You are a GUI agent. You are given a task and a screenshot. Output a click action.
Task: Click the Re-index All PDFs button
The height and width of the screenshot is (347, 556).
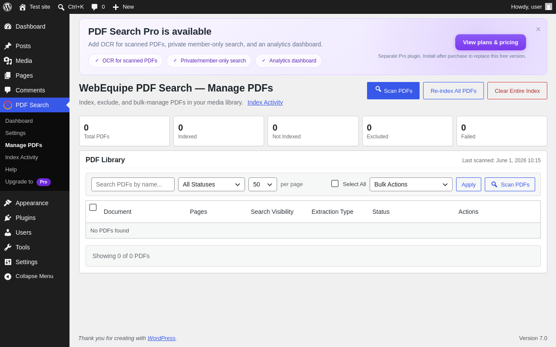tap(453, 91)
